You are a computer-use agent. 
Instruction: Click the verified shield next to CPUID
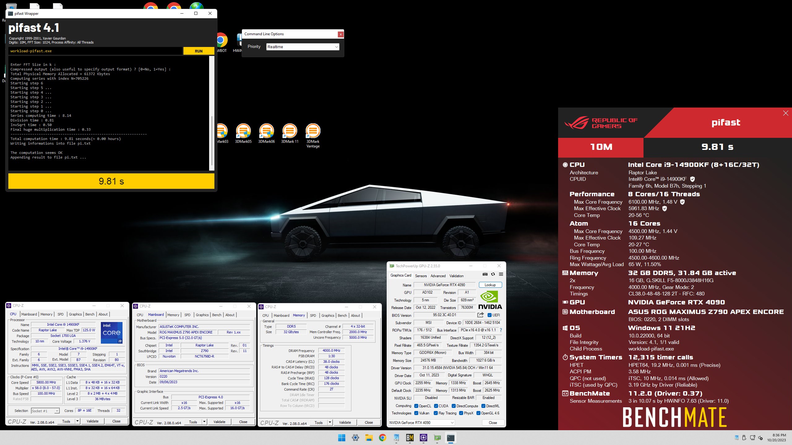[x=693, y=179]
